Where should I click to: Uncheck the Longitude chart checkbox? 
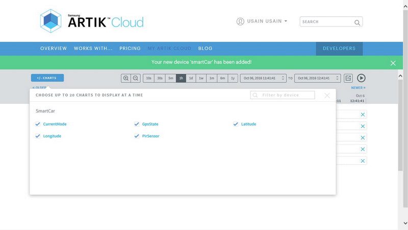38,136
